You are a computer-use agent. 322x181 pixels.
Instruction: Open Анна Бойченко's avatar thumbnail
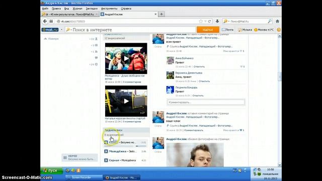pos(170,60)
